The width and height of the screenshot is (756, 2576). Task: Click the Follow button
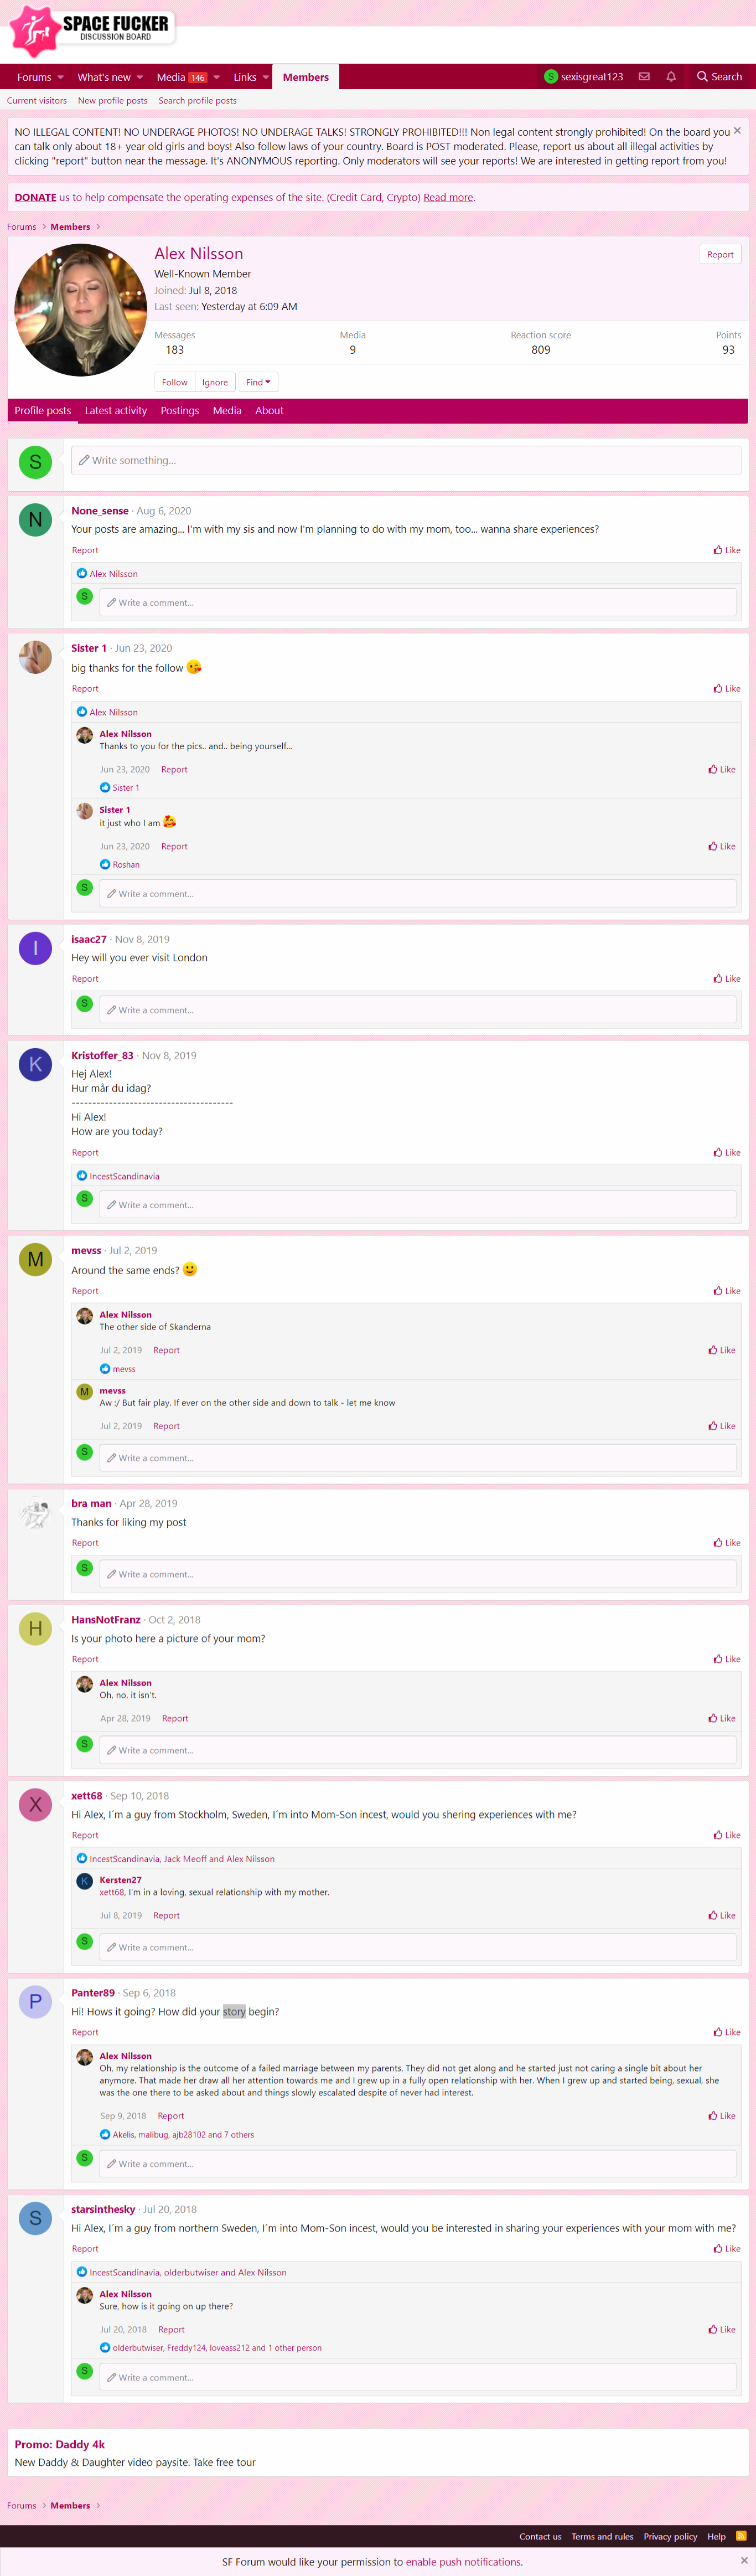(x=175, y=382)
